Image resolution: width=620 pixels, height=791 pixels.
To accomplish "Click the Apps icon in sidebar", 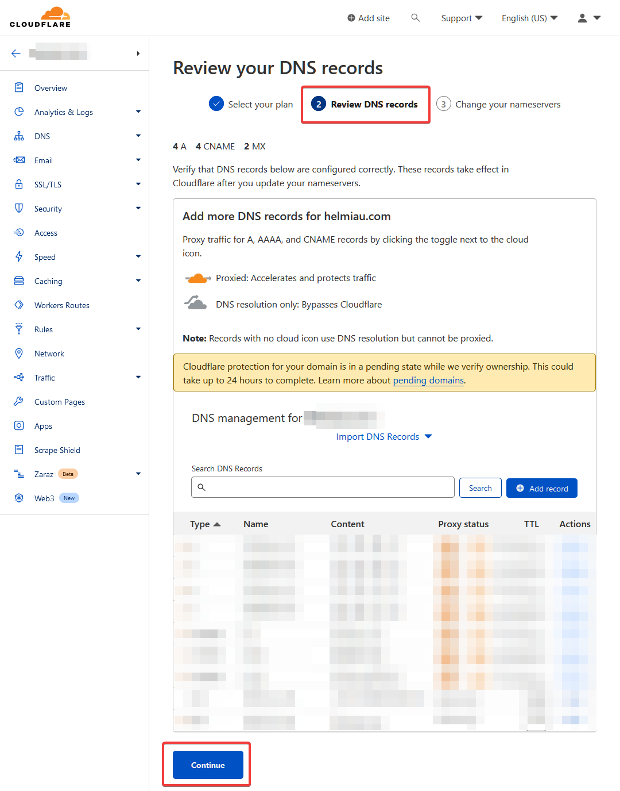I will (19, 425).
